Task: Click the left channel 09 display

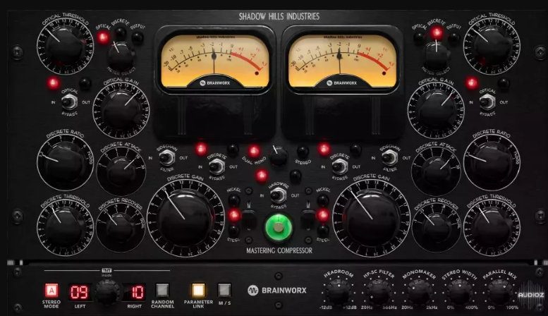Action: click(79, 290)
